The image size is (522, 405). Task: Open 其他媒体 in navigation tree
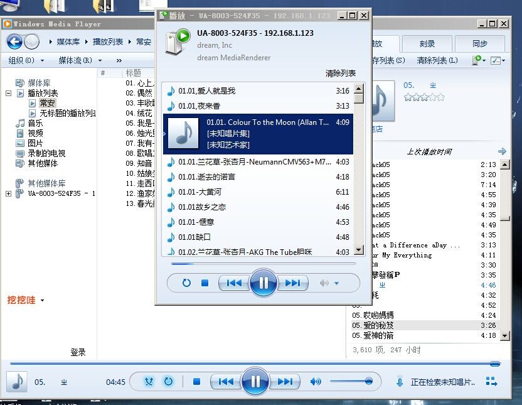click(x=43, y=163)
